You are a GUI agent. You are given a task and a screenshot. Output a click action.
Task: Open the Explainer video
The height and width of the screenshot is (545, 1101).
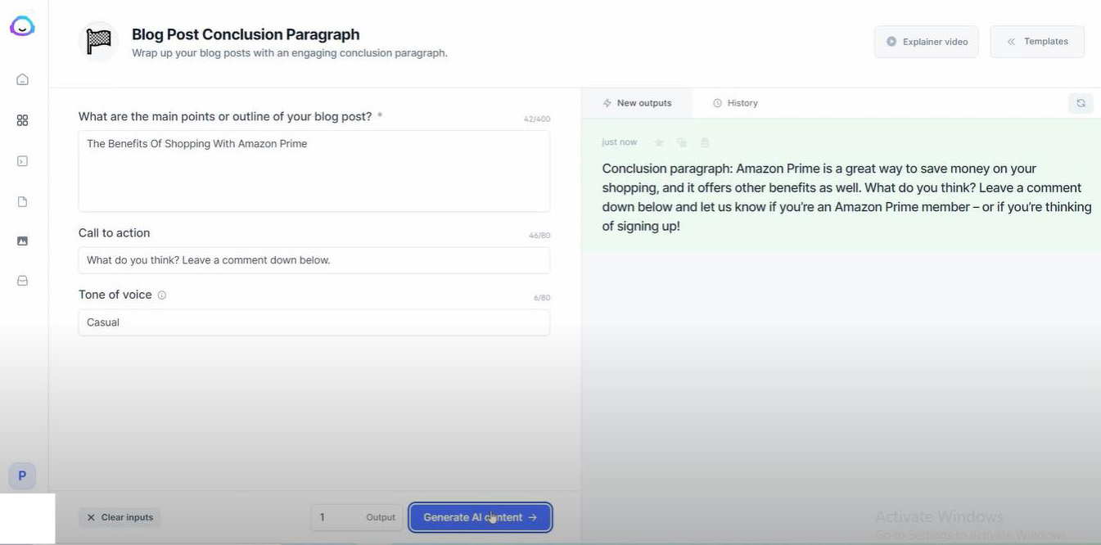click(927, 42)
